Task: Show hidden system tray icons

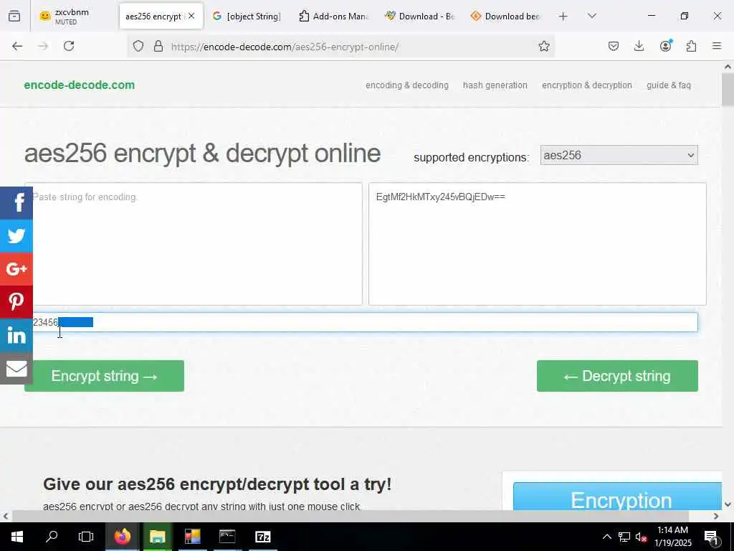Action: click(x=606, y=537)
